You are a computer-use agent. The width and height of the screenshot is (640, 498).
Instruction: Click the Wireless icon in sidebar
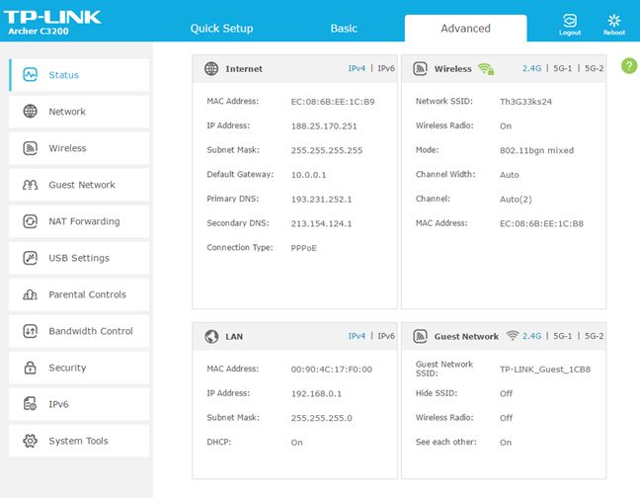31,148
